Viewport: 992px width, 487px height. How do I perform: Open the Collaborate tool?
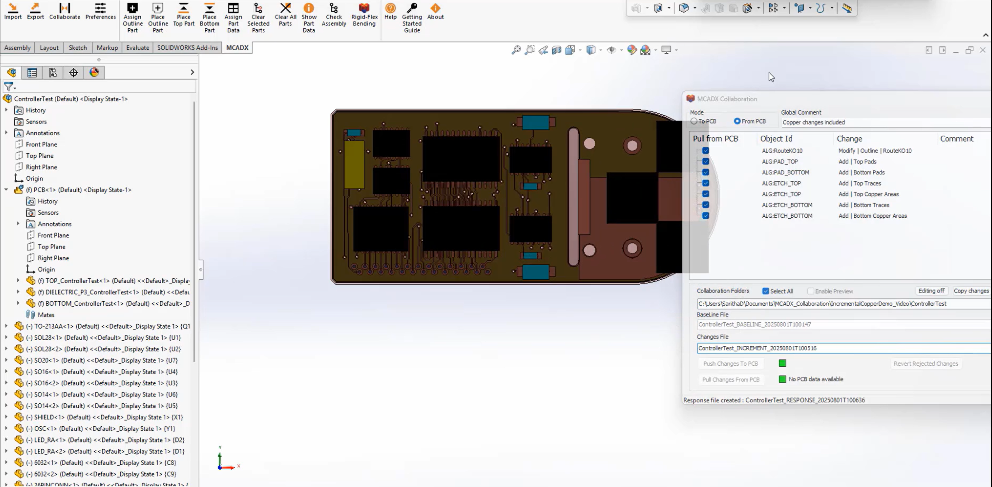tap(65, 12)
